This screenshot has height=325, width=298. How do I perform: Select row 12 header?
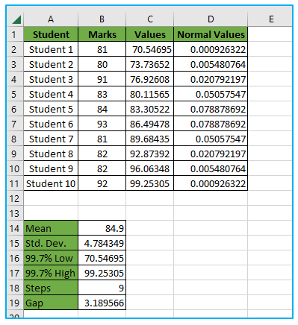point(14,198)
